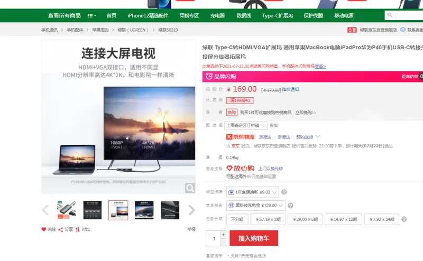Click the 关注 heart icon
The image size is (423, 261).
click(x=44, y=229)
